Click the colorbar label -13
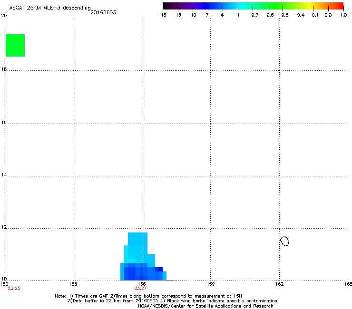The width and height of the screenshot is (352, 309). [x=176, y=15]
